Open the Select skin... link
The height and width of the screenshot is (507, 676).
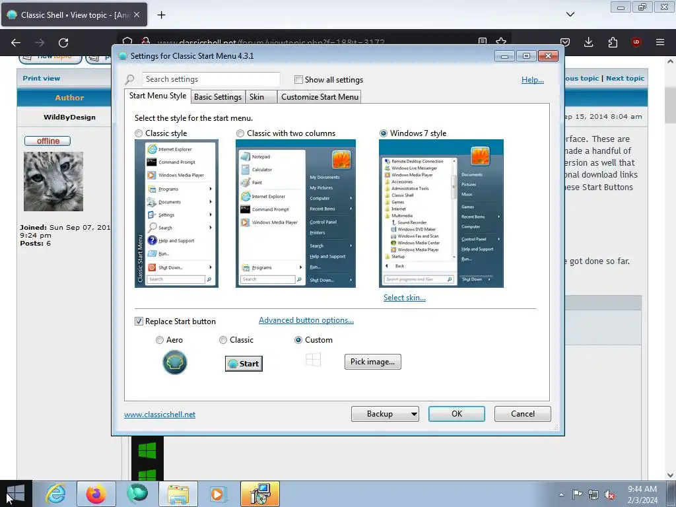(x=405, y=298)
